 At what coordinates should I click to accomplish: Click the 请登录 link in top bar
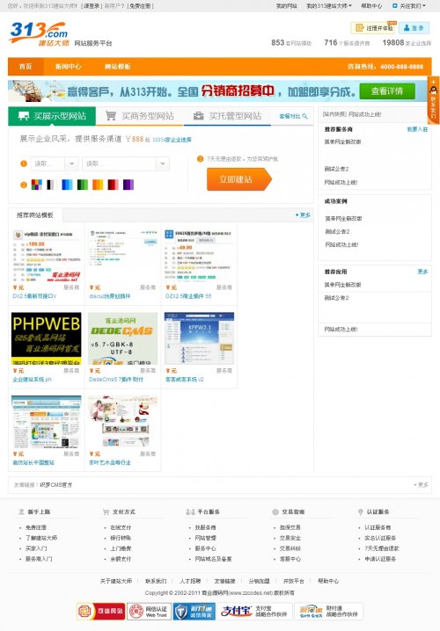92,6
